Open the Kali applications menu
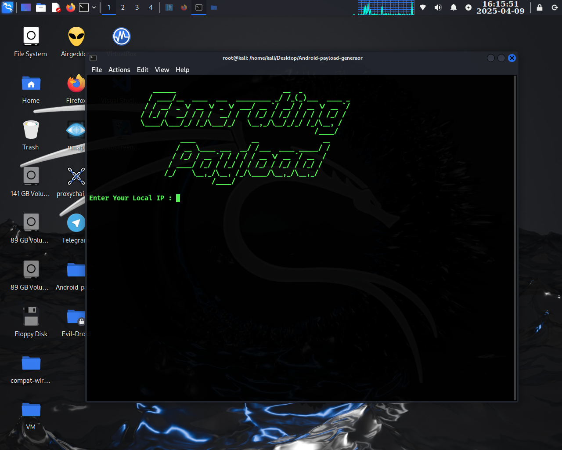 7,7
